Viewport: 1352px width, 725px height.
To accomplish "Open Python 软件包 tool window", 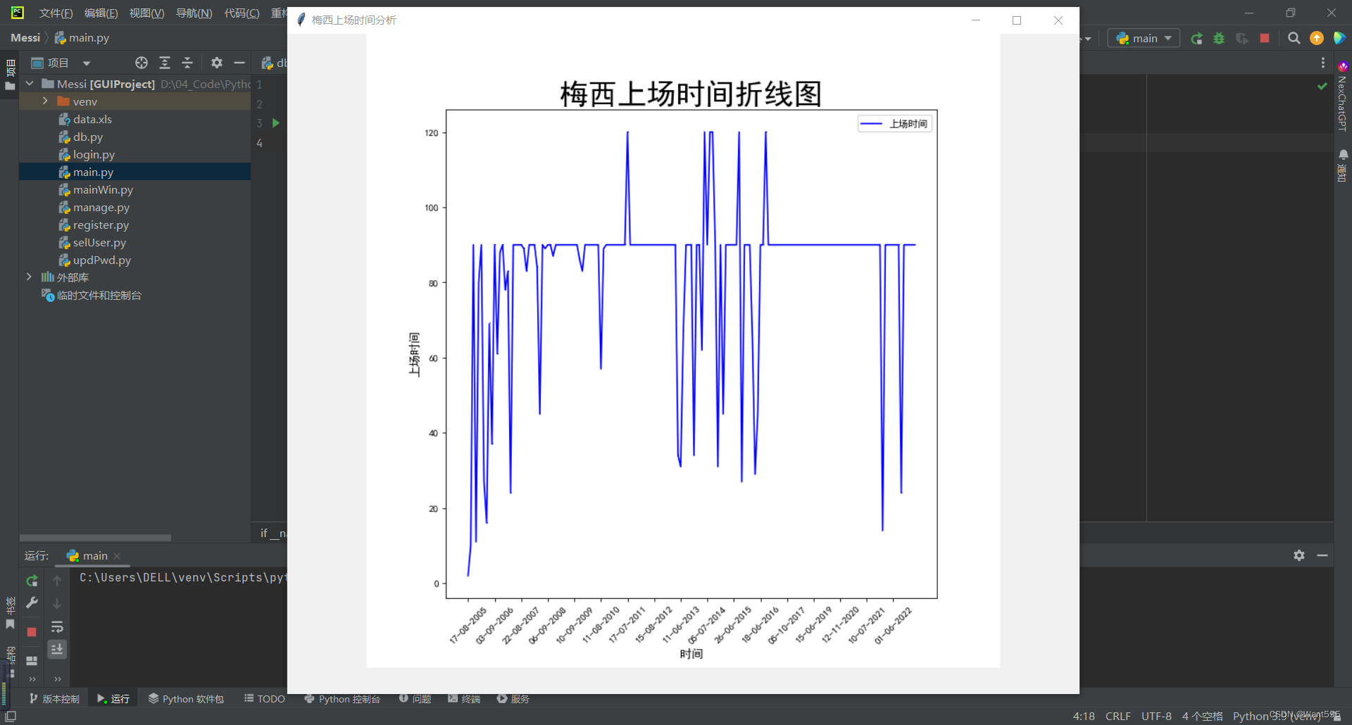I will 186,699.
